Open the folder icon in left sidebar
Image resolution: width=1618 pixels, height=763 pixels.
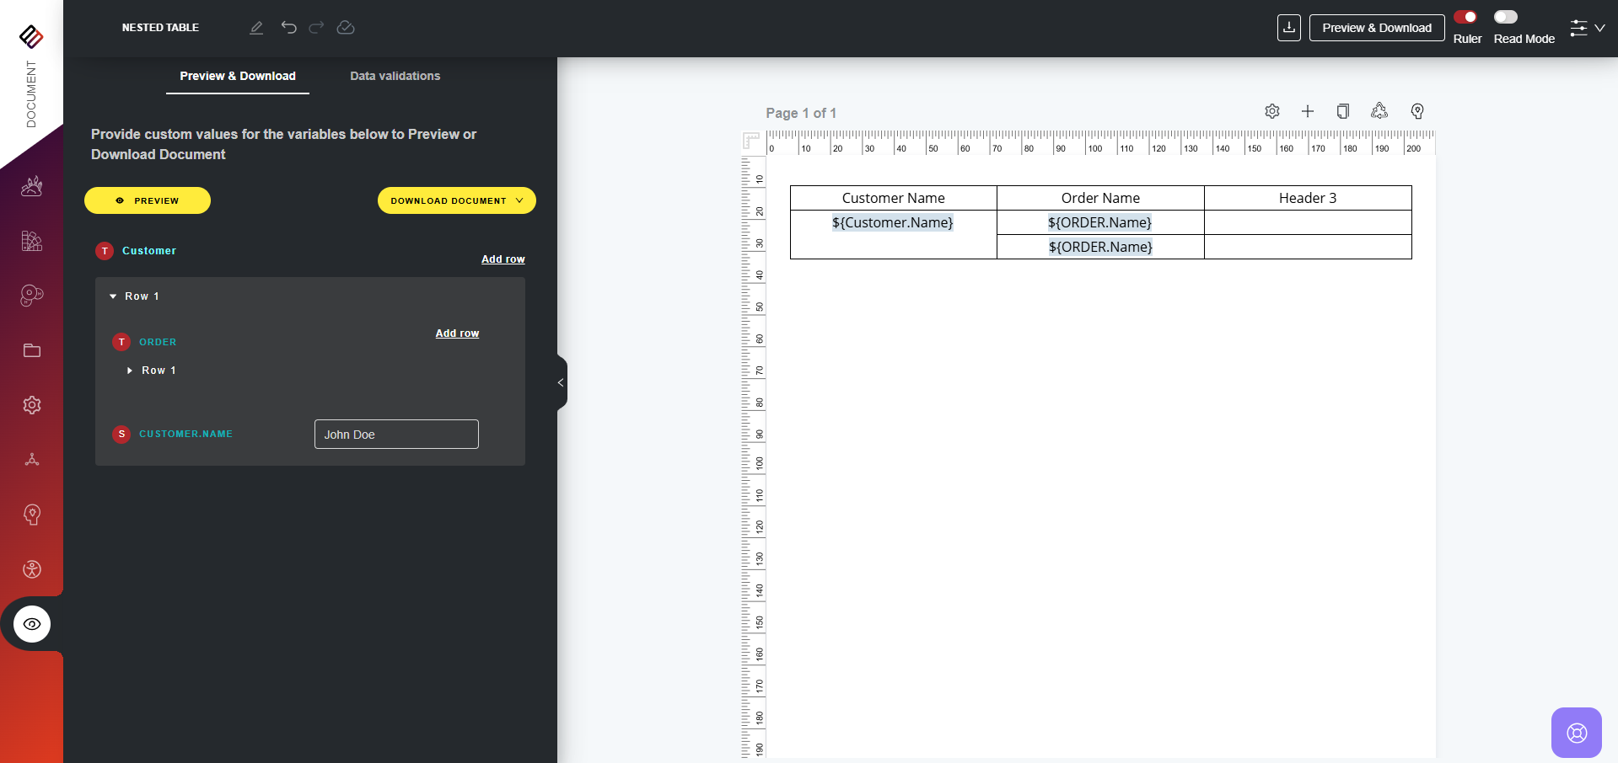[x=32, y=350]
